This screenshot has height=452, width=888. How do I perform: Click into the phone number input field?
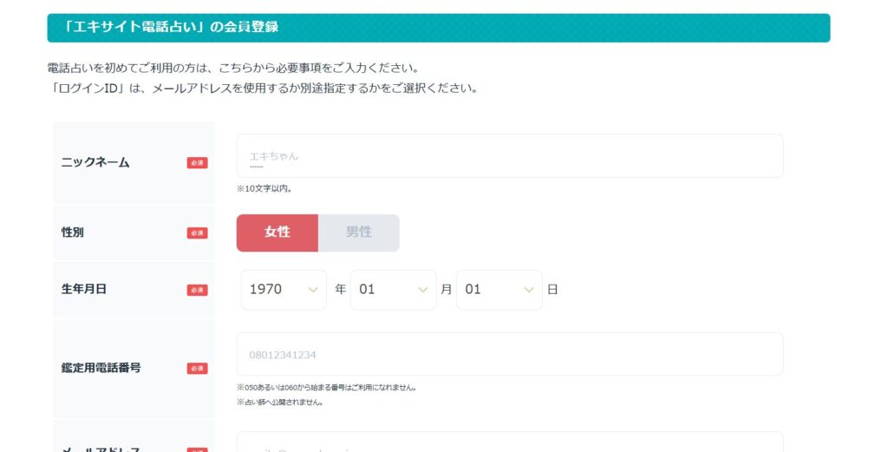click(x=509, y=354)
